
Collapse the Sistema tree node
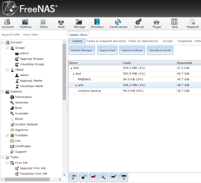point(2,92)
